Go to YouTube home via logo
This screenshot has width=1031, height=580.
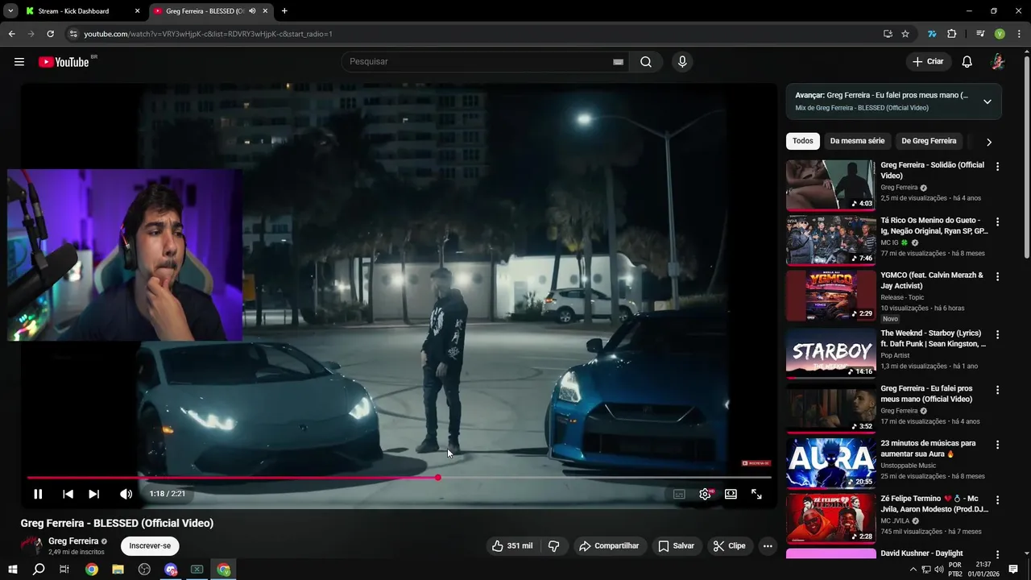[64, 62]
